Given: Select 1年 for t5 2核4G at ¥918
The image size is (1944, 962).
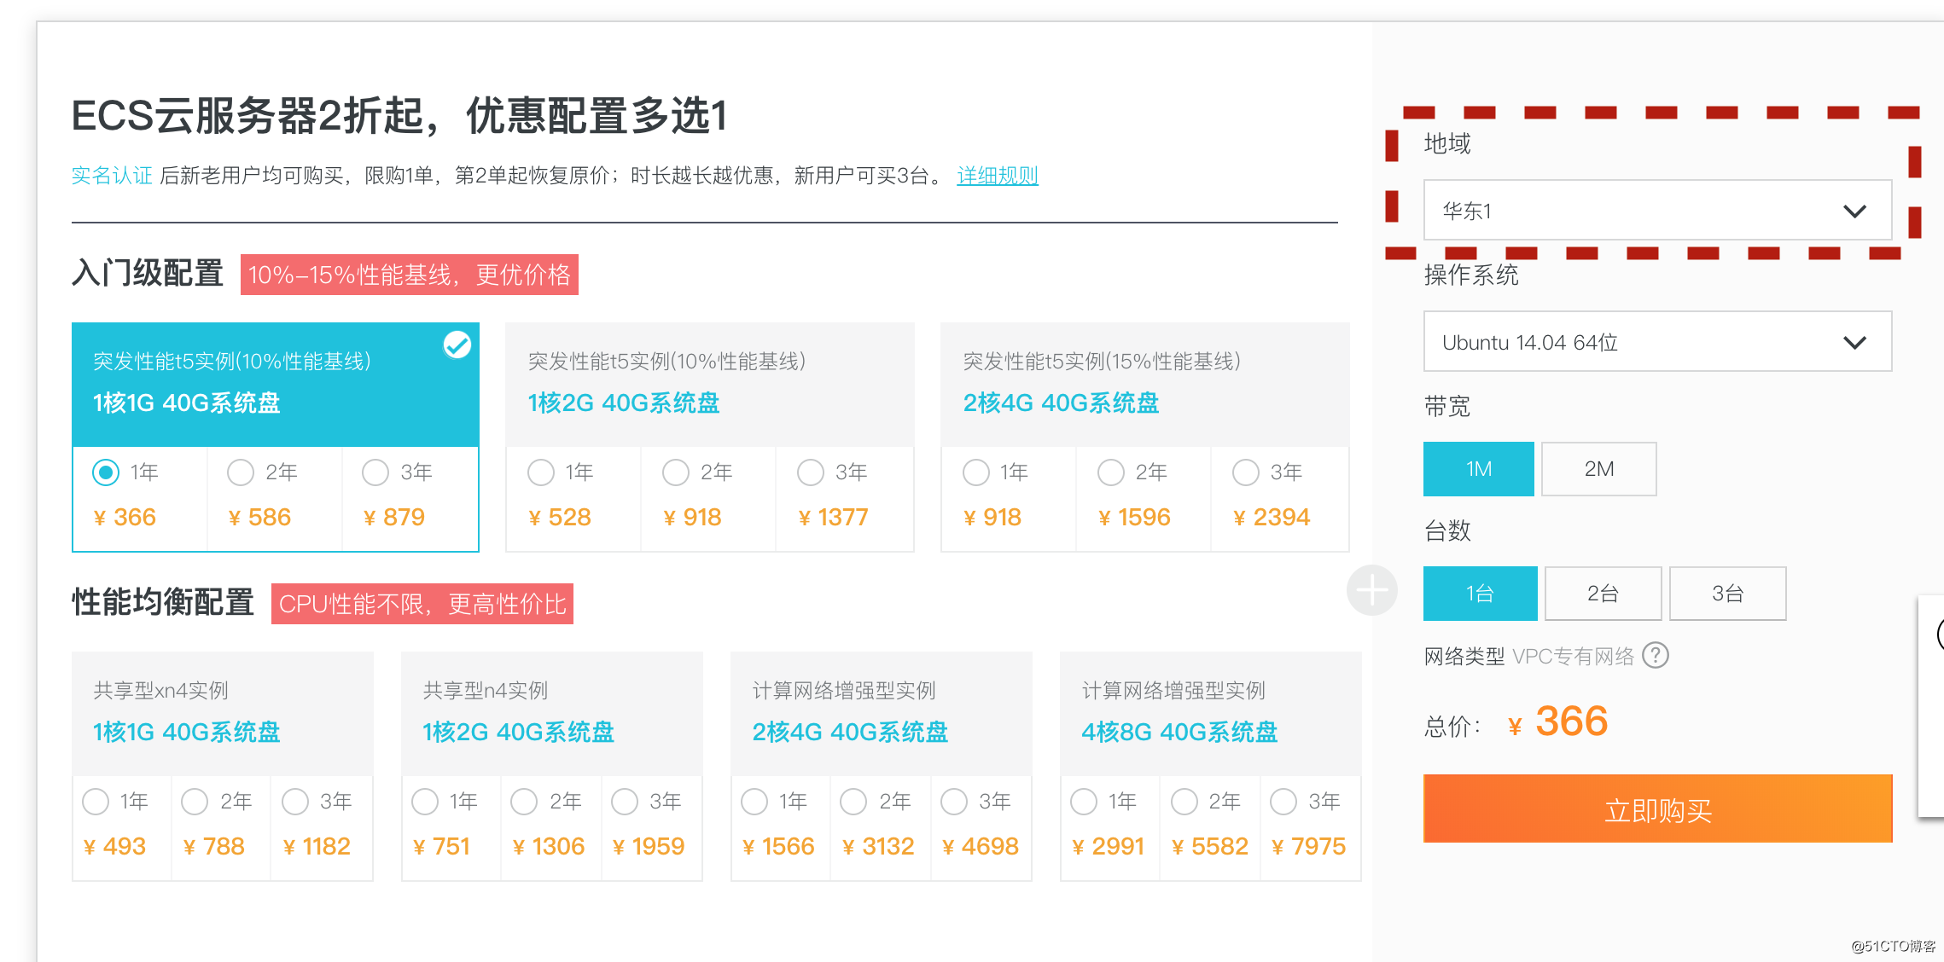Looking at the screenshot, I should coord(976,472).
